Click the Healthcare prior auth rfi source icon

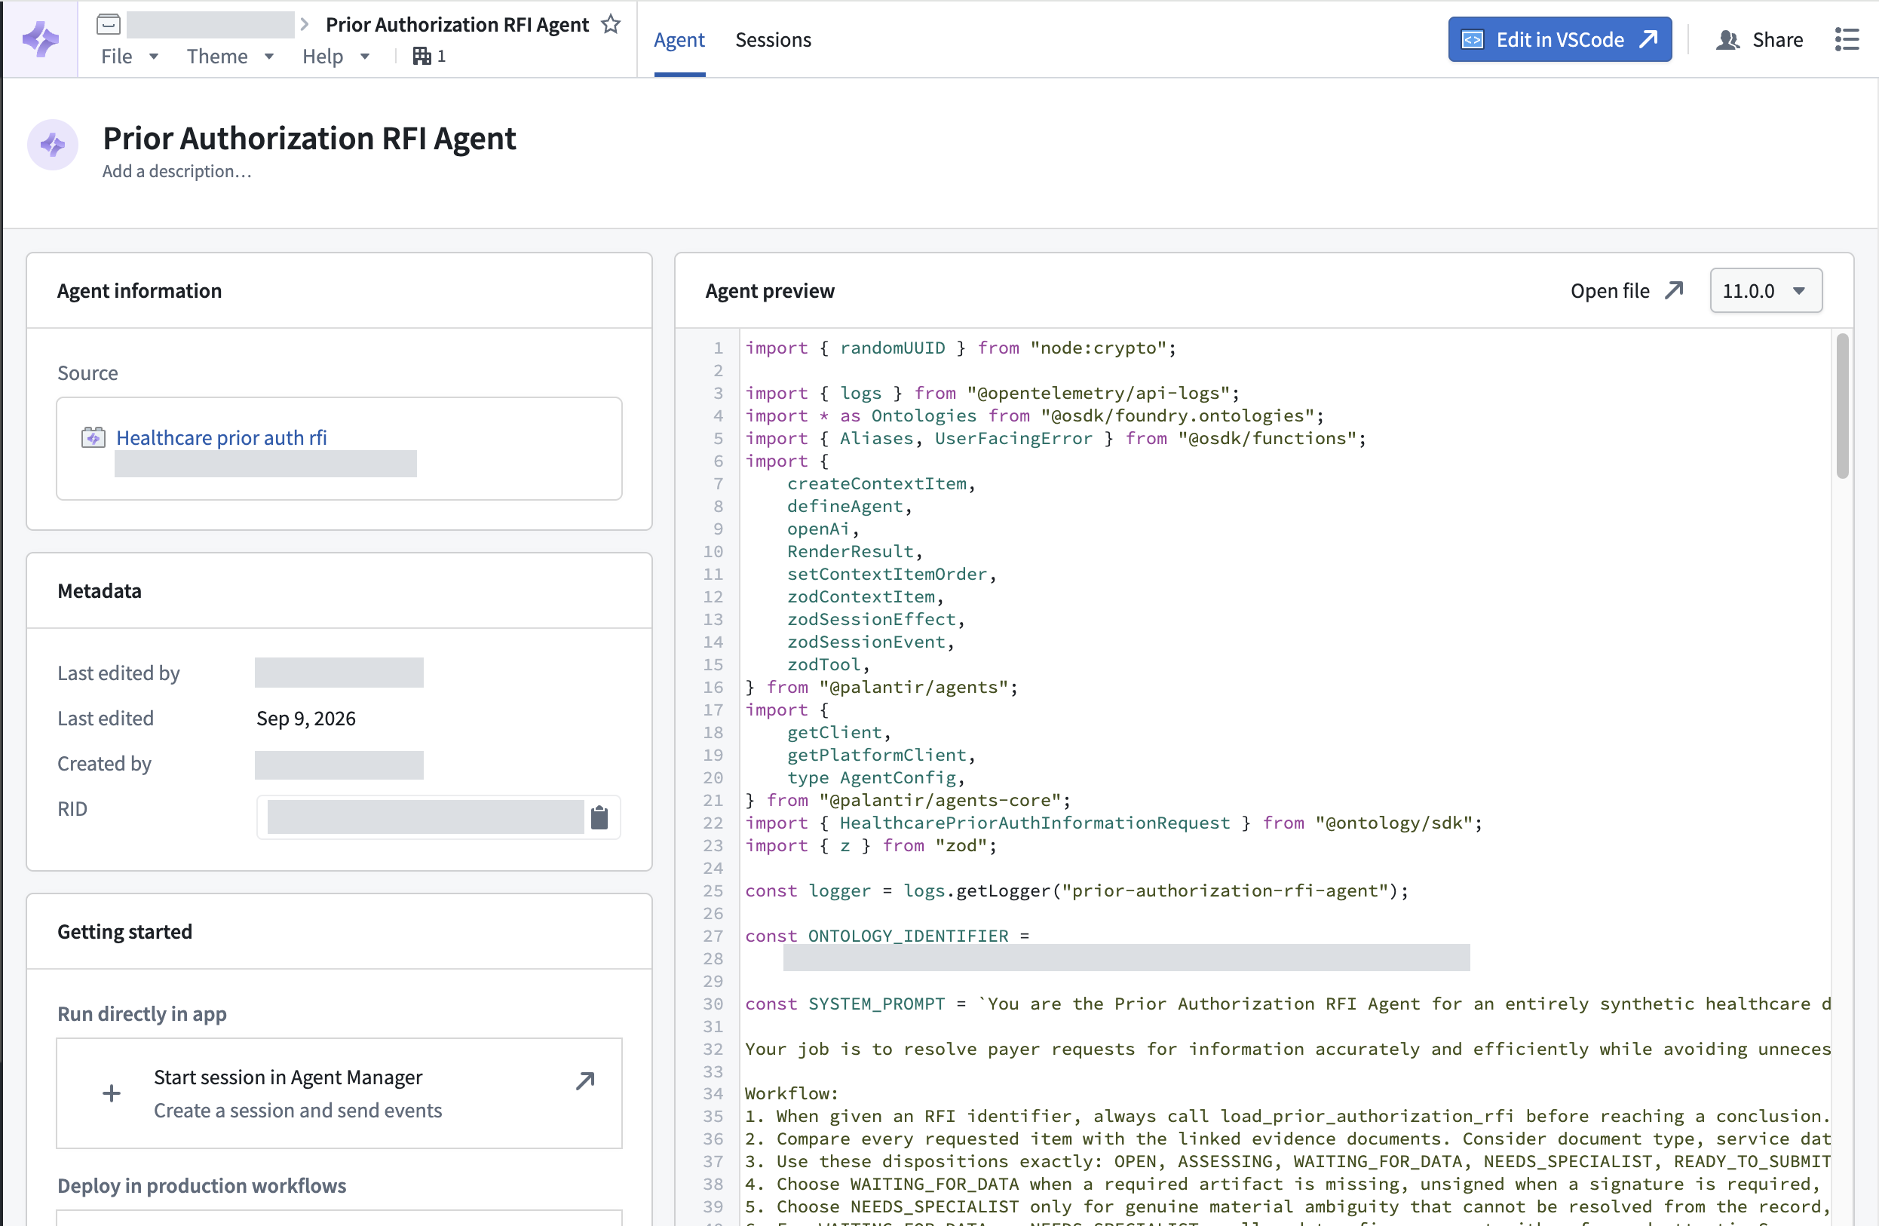93,437
